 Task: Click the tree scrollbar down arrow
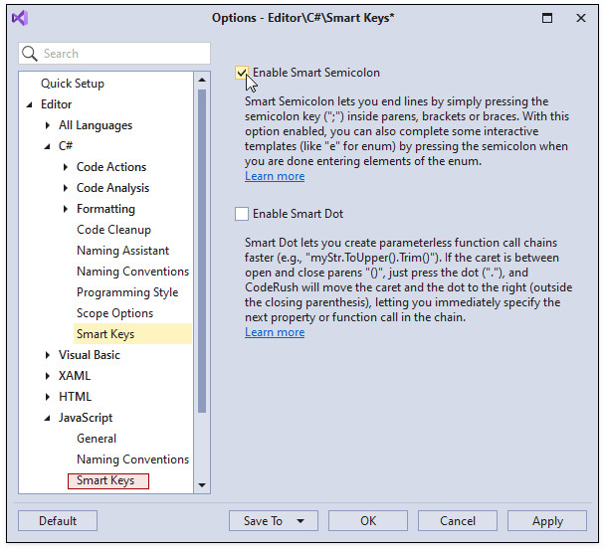pyautogui.click(x=202, y=485)
